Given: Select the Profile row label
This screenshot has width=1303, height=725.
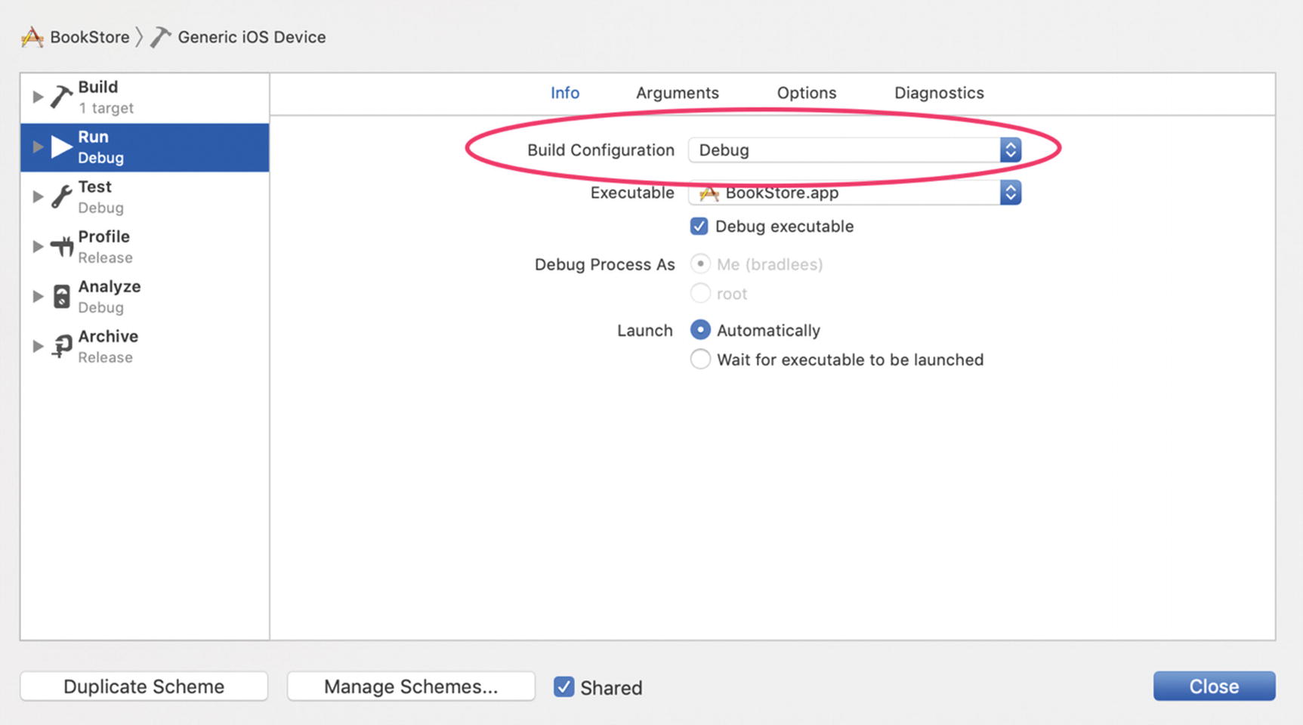Looking at the screenshot, I should click(103, 236).
